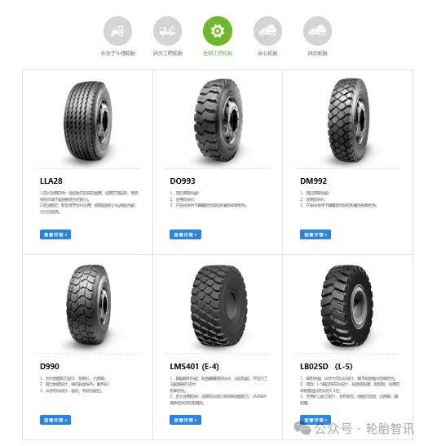
Task: Click the LLA28 tire image
Action: (88, 121)
